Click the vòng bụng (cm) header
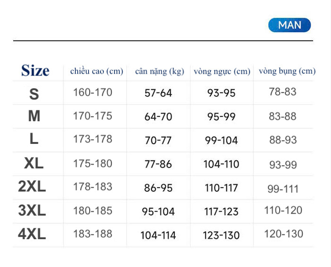 click(x=287, y=71)
